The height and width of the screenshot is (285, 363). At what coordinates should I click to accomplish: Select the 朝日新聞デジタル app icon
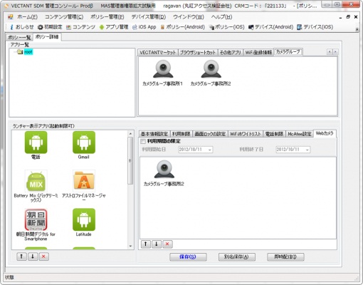coord(36,219)
